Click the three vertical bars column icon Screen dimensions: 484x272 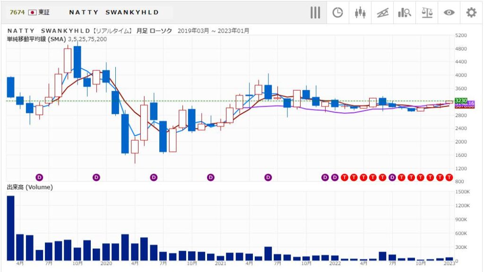[315, 13]
